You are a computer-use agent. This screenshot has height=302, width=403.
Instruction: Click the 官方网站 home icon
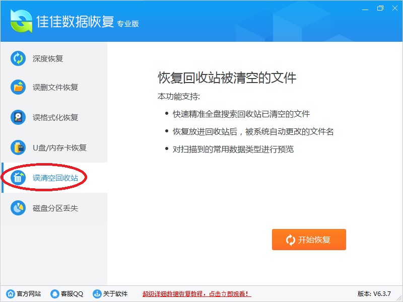11,293
